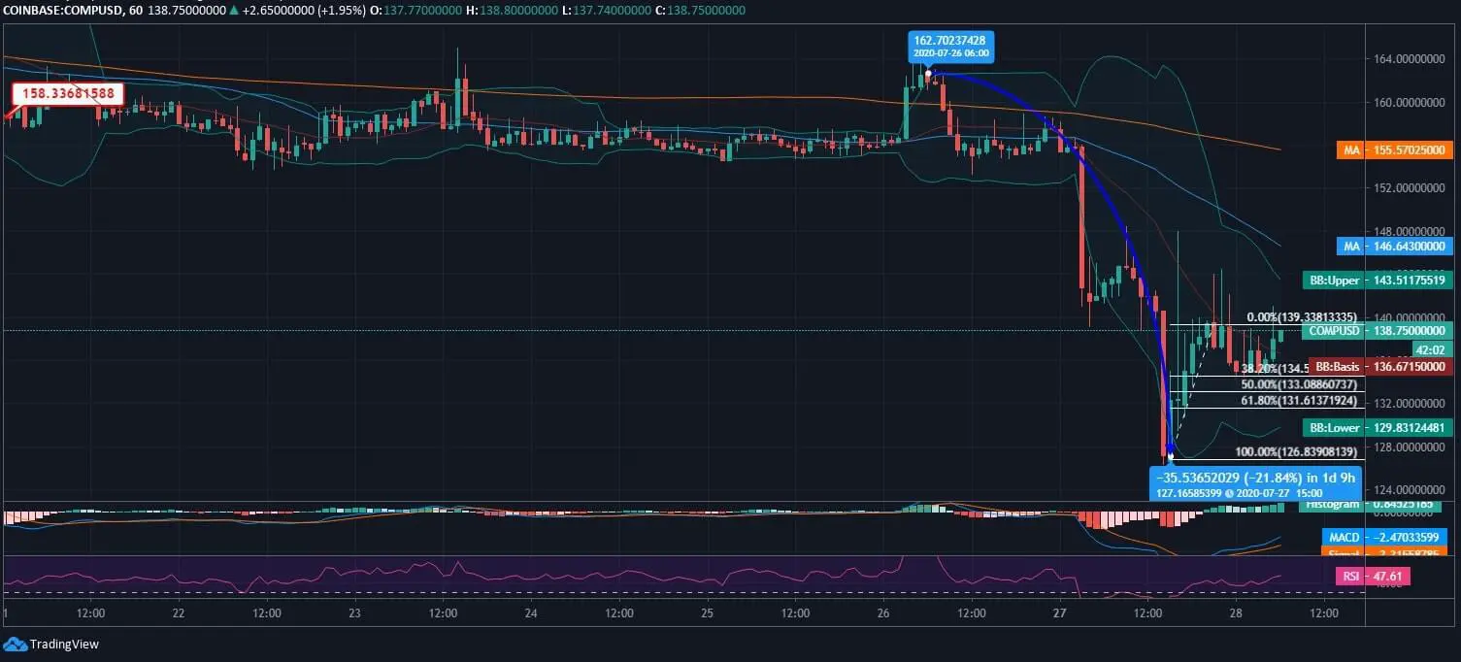
Task: Click date 28 on the time axis
Action: 1235,613
